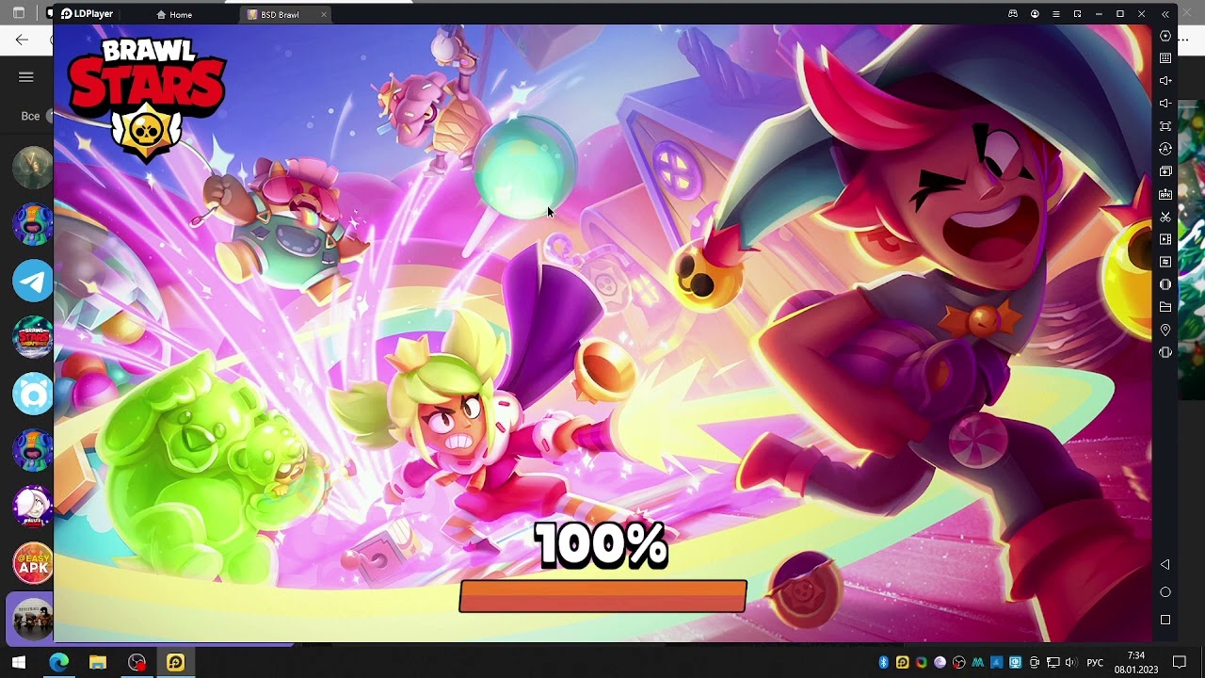This screenshot has height=678, width=1205.
Task: Open the synchronizer icon in sidebar
Action: 1165,262
